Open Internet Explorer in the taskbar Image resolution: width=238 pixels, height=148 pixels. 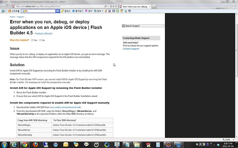[14, 145]
